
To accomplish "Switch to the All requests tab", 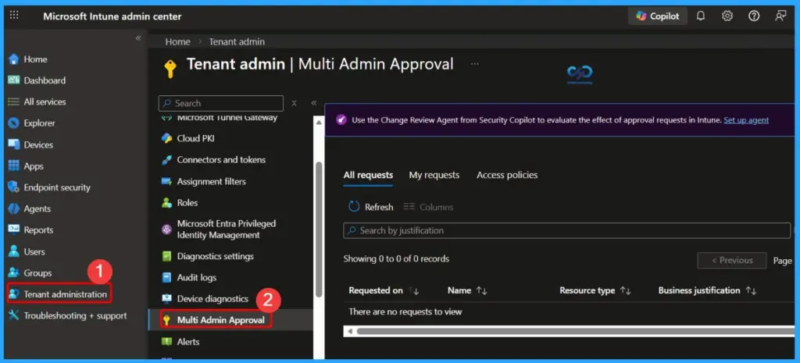I will point(369,176).
